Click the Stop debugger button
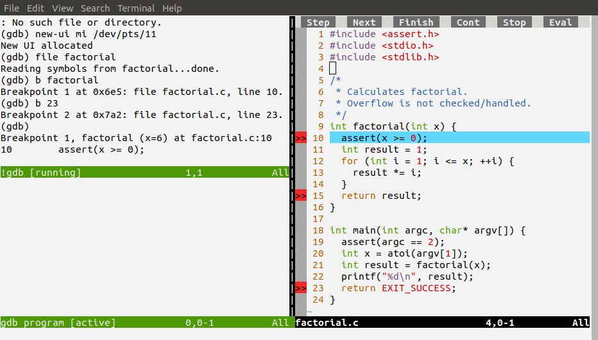Screen dimensions: 598x340 pos(515,22)
